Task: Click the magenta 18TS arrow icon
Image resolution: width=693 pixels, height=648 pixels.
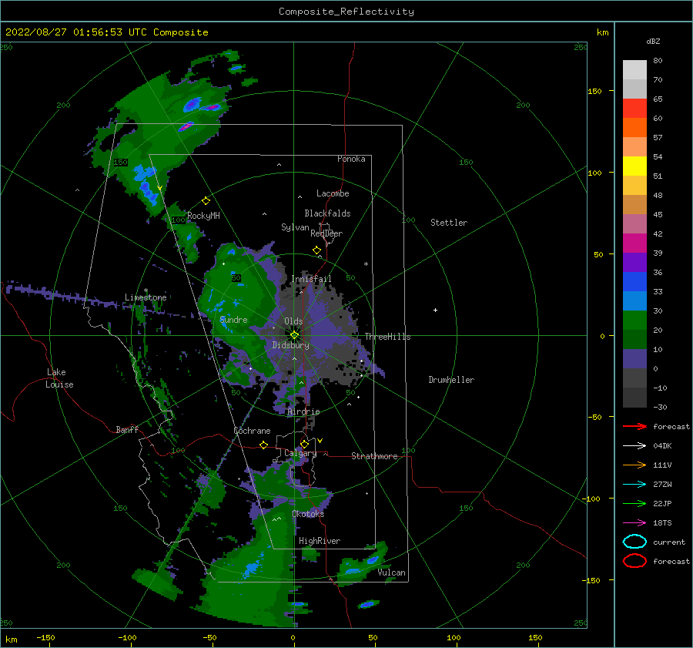Action: pyautogui.click(x=634, y=523)
